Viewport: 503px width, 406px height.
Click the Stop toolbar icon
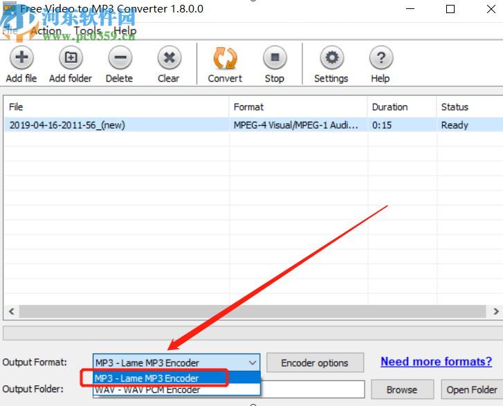tap(275, 57)
